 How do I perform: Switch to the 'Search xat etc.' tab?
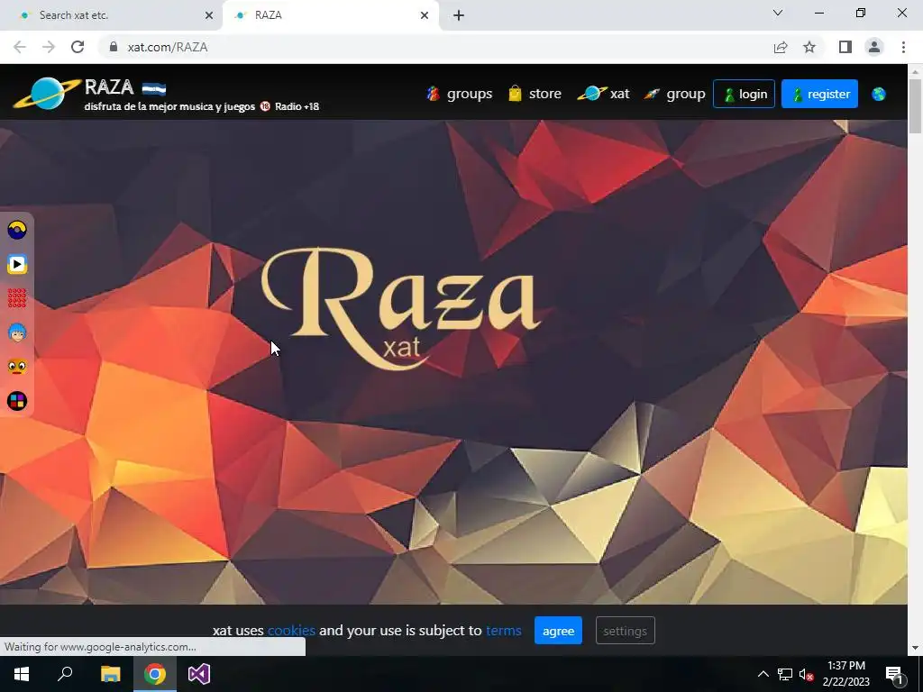point(112,15)
